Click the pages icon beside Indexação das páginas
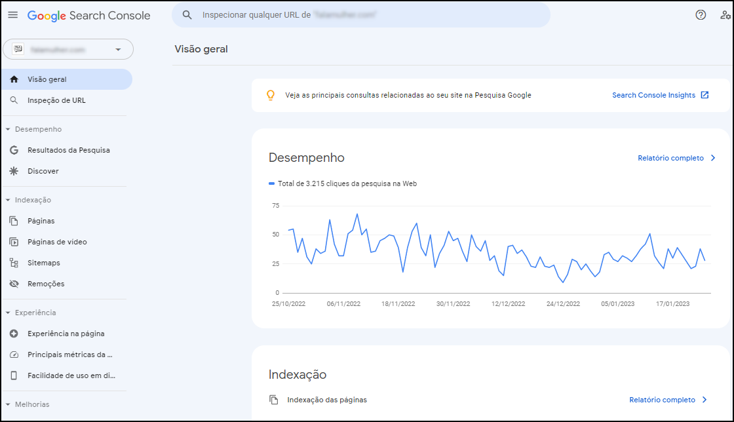 pyautogui.click(x=274, y=400)
